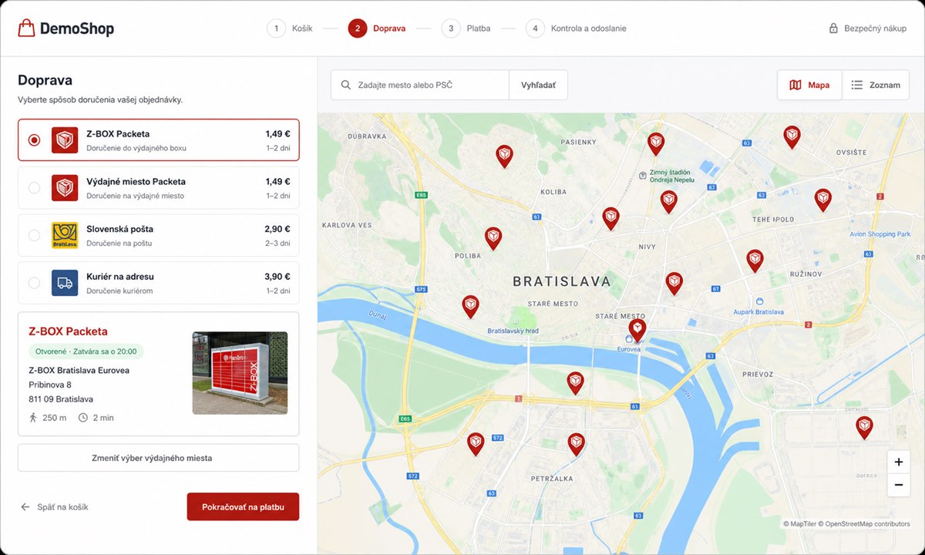Click Zmeniť výber výdajného miesta button
Viewport: 925px width, 555px height.
point(159,458)
